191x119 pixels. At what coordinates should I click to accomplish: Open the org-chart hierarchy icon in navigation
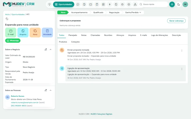pyautogui.click(x=135, y=4)
